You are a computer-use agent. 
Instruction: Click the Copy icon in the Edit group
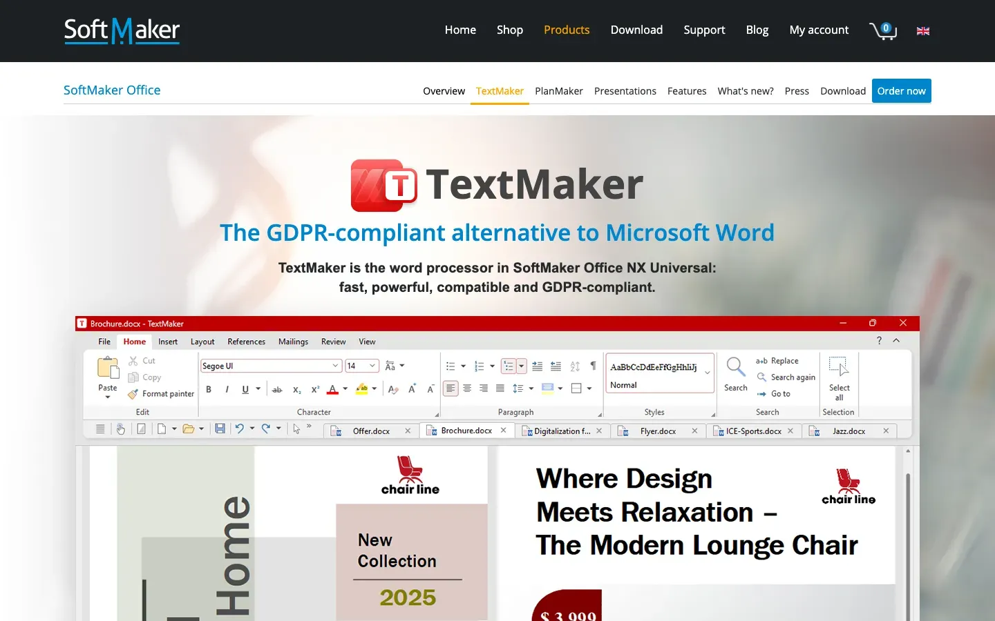pyautogui.click(x=133, y=377)
